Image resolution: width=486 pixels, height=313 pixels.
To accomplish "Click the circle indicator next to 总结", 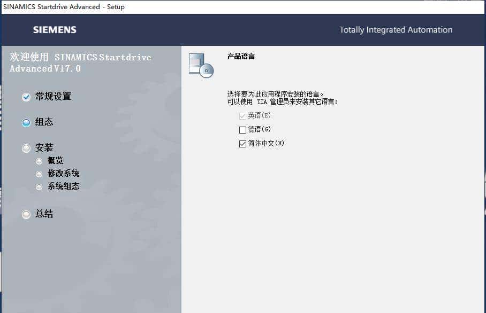I will point(25,214).
